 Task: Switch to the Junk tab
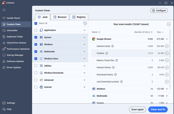pyautogui.click(x=43, y=17)
